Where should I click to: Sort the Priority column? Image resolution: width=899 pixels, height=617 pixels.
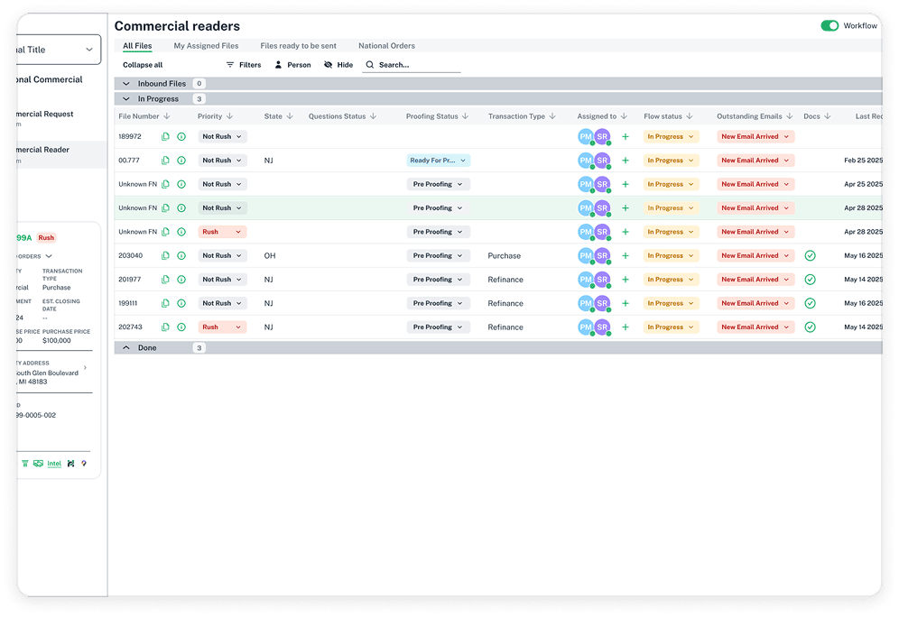click(x=230, y=116)
